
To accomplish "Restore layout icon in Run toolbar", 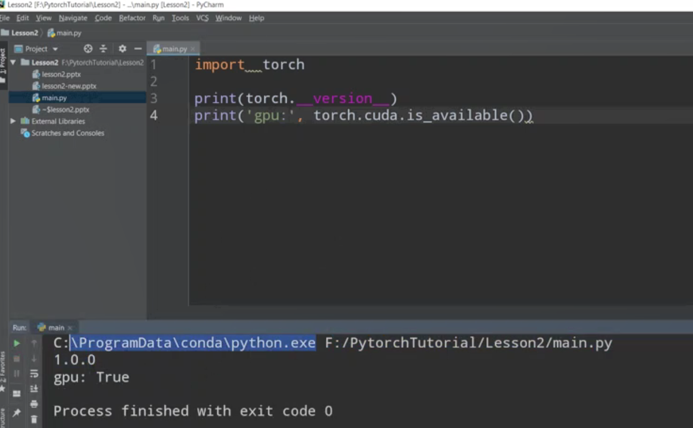I will click(17, 394).
